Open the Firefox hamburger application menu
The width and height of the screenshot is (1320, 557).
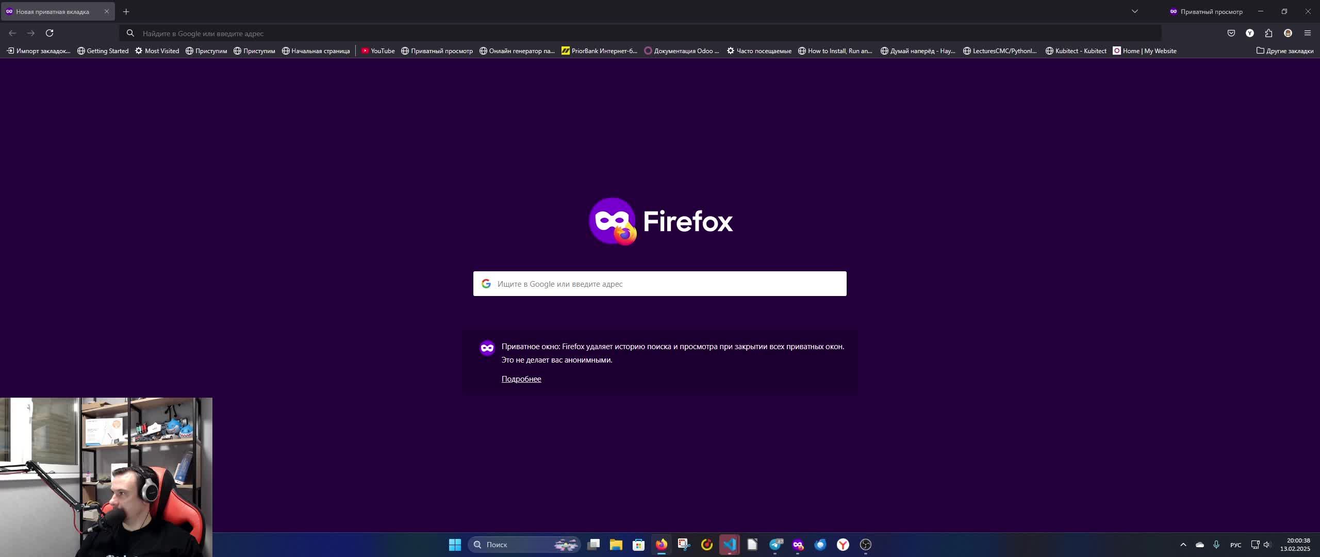1307,33
